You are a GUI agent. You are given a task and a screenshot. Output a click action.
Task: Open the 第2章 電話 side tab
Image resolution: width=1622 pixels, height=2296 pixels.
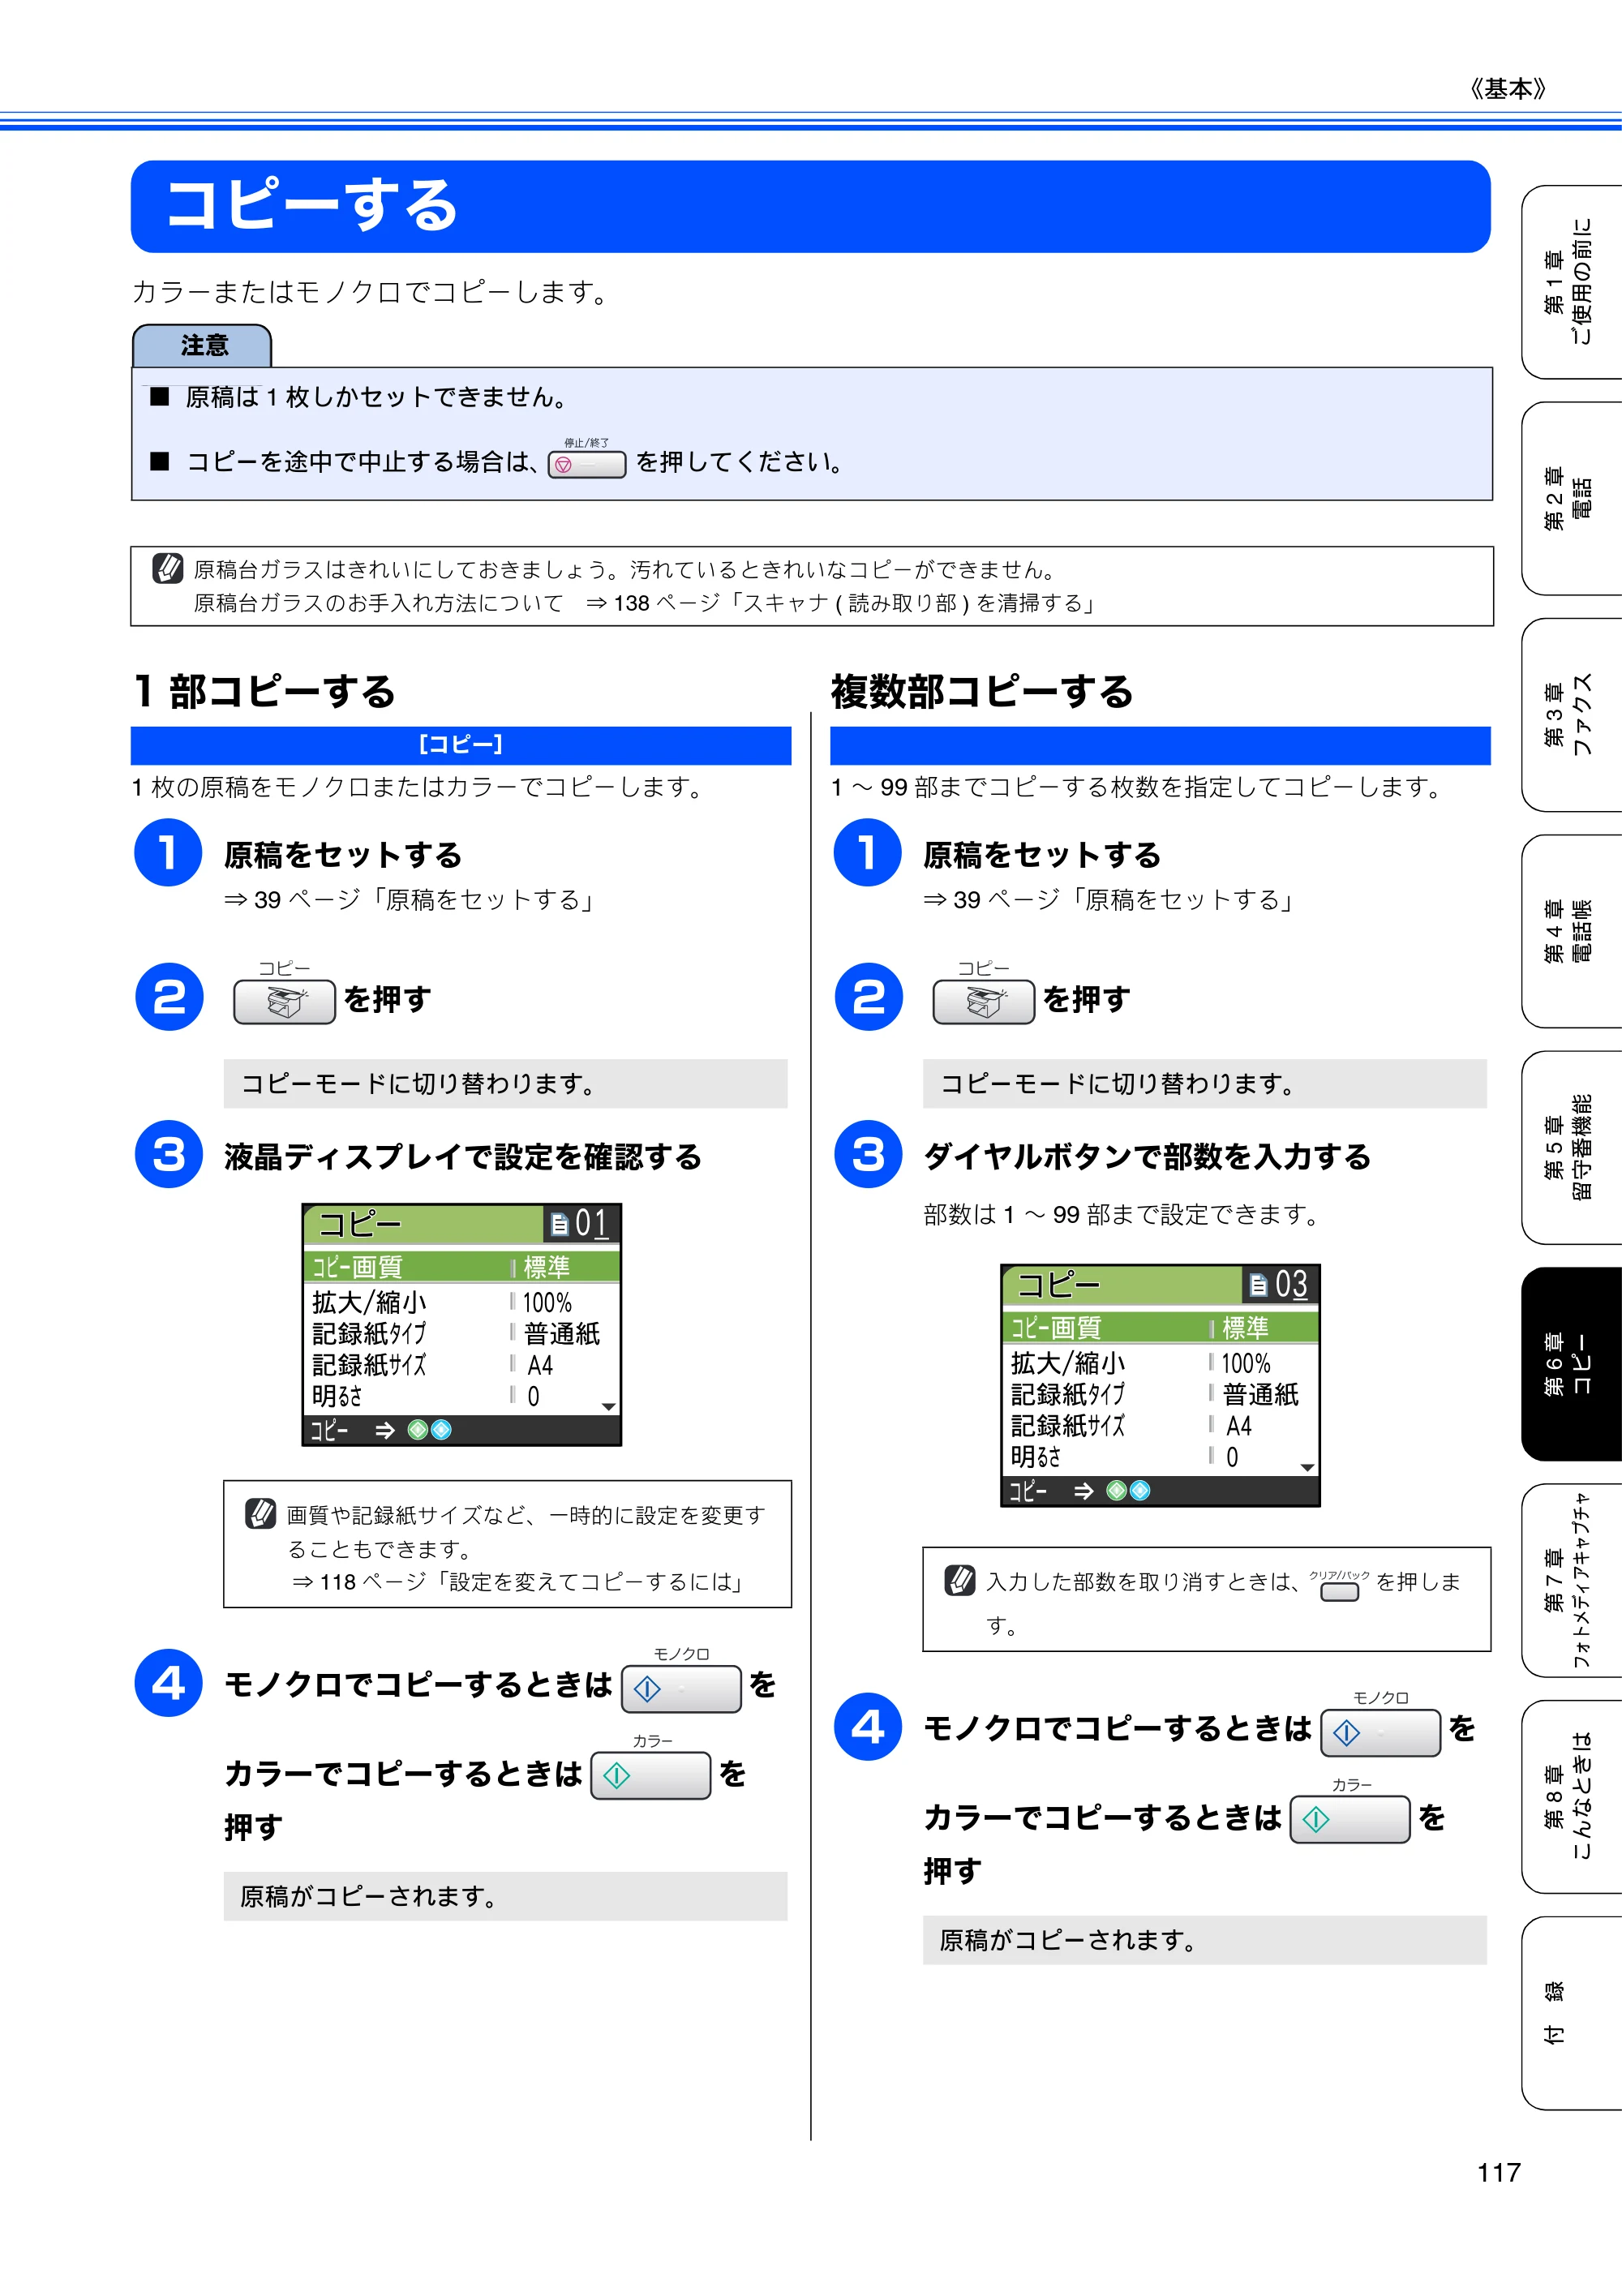pyautogui.click(x=1571, y=498)
